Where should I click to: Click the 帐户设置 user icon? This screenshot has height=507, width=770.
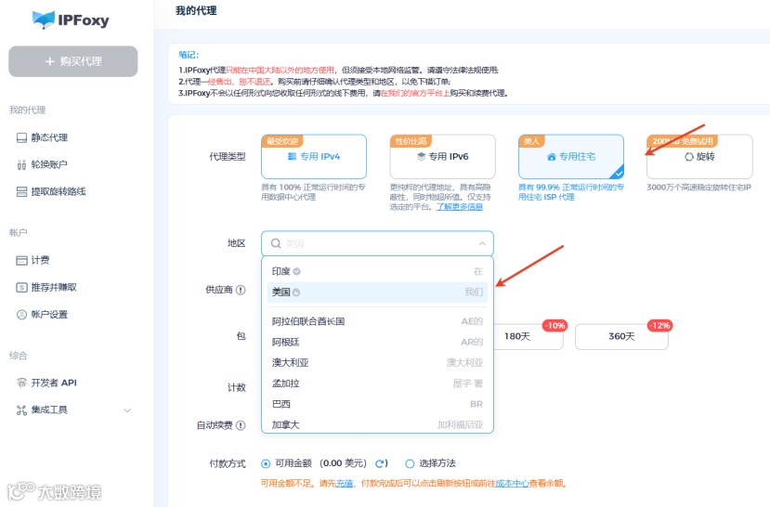coord(21,315)
